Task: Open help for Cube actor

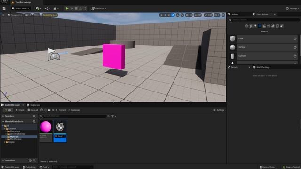Action: [295, 38]
